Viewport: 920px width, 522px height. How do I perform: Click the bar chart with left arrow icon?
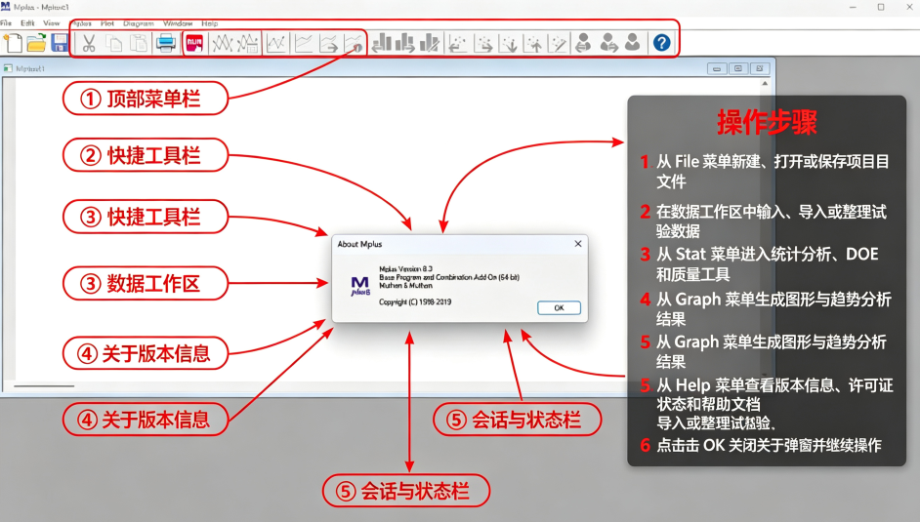click(x=381, y=43)
